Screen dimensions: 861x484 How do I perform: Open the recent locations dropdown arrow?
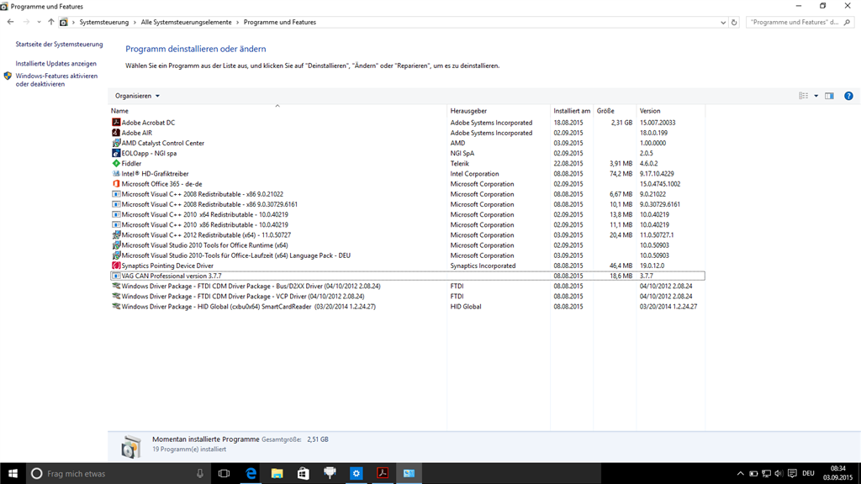(39, 23)
